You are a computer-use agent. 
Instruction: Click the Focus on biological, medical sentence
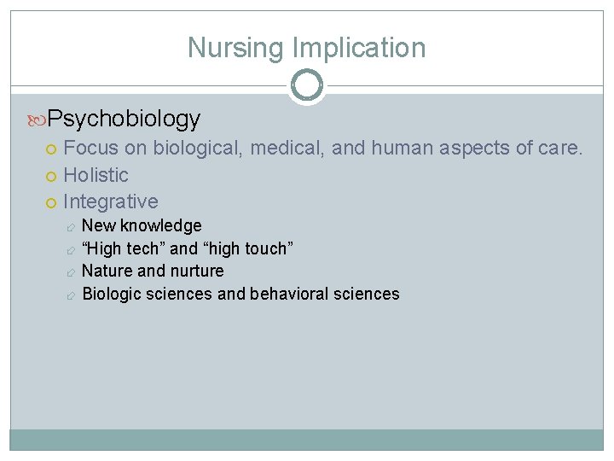322,149
